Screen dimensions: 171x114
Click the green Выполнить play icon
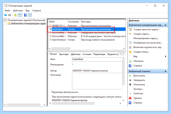point(130,76)
